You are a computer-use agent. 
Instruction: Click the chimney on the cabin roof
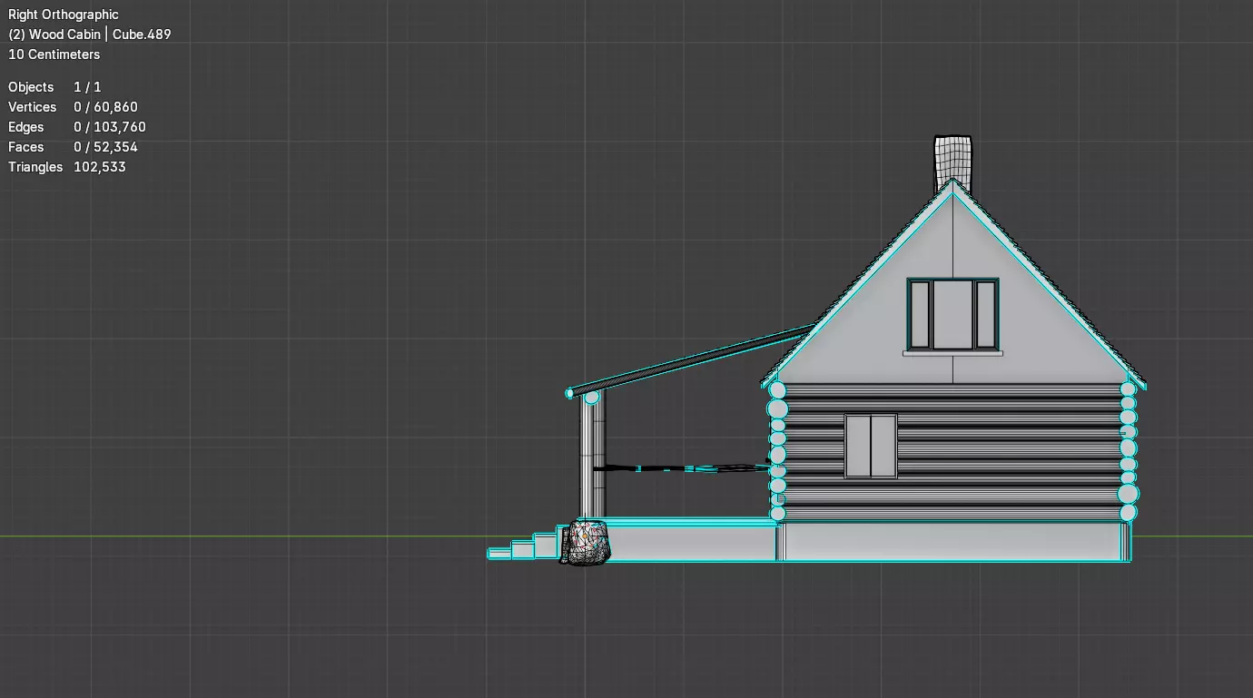[952, 162]
